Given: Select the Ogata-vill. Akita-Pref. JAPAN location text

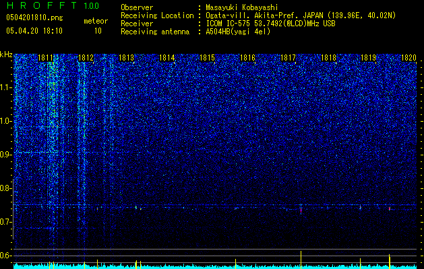Looking at the screenshot, I should 301,15.
